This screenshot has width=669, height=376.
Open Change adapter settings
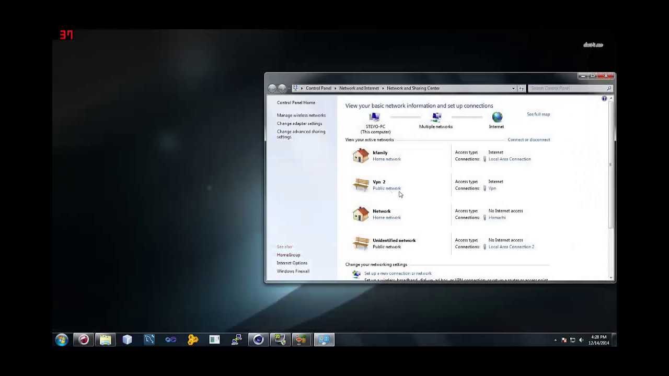[299, 124]
